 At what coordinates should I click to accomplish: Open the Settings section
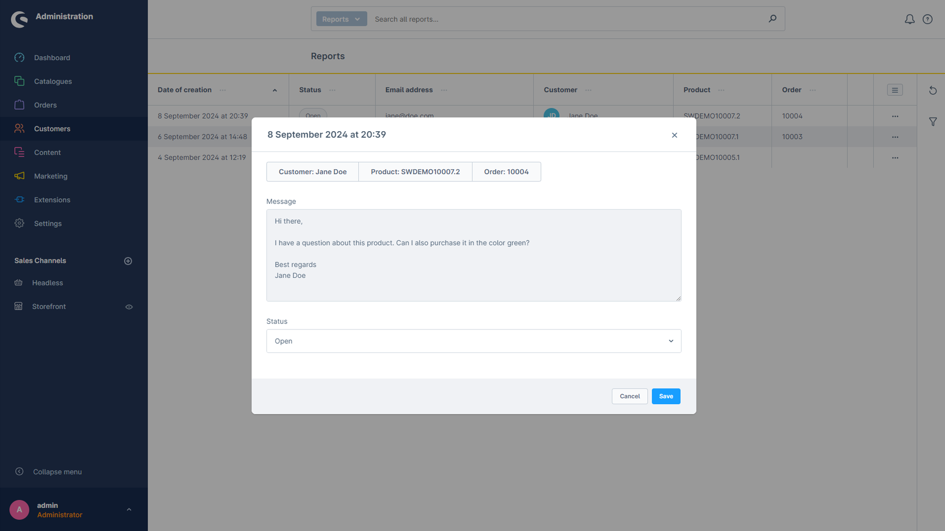tap(47, 223)
